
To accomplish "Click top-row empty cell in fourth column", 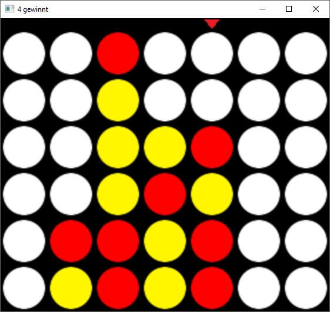I will click(165, 53).
